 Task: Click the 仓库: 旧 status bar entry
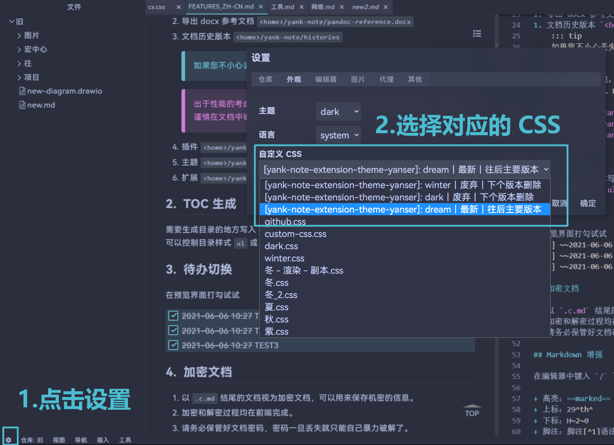(32, 440)
